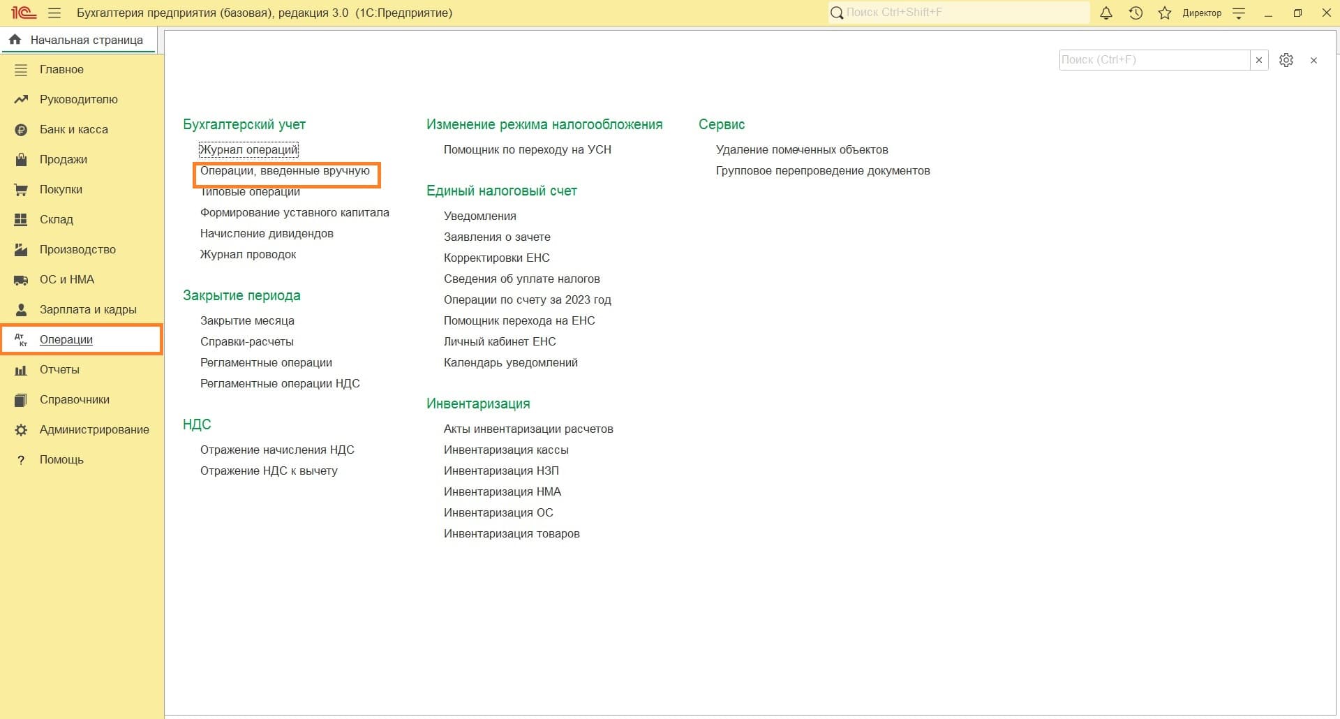The width and height of the screenshot is (1340, 719).
Task: Click Групповое перепроведение документов link
Action: tap(823, 170)
